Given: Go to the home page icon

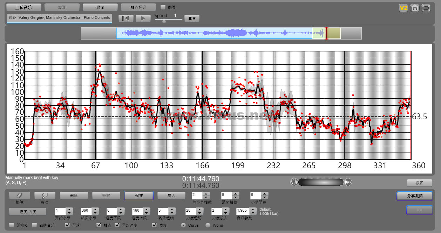Looking at the screenshot, I should click(x=415, y=8).
